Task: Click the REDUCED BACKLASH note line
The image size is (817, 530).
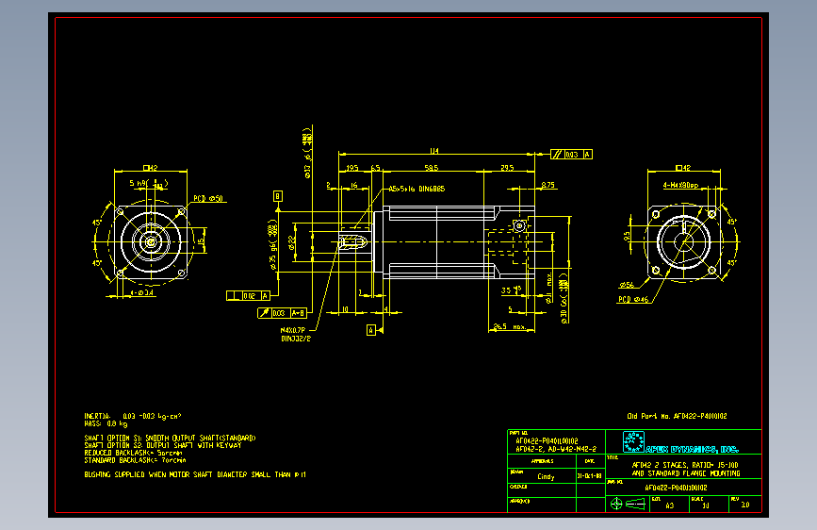Action: click(x=133, y=453)
